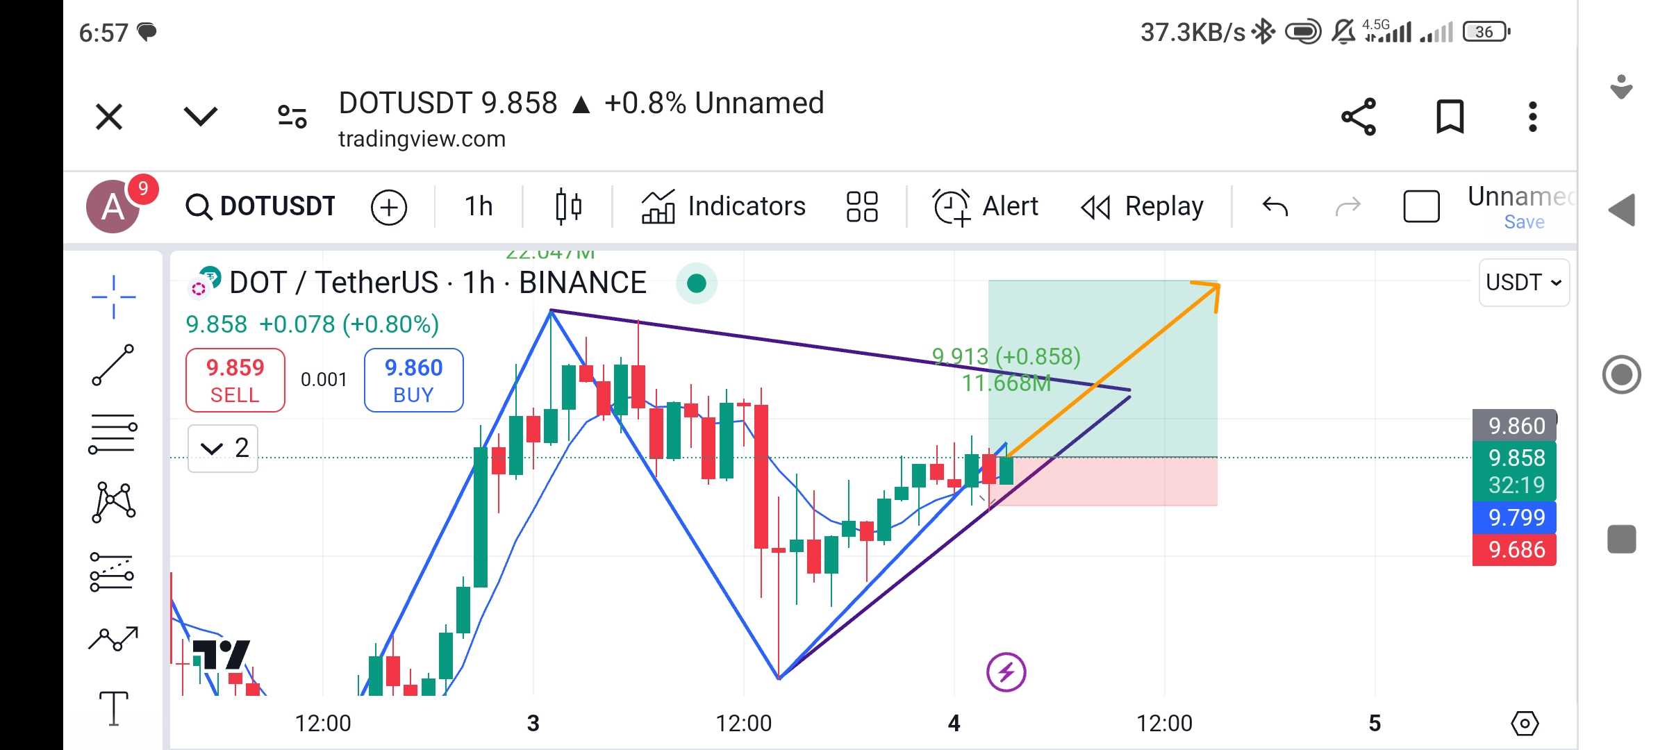Tap the system home circle button
This screenshot has height=750, width=1667.
tap(1622, 375)
